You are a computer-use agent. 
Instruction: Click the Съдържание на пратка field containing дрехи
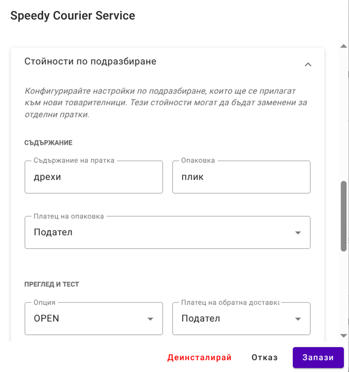point(94,177)
